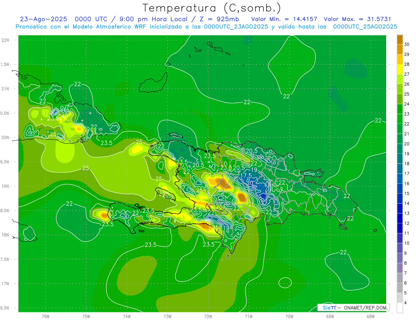Pick the dark orange swatch above 30
The width and height of the screenshot is (416, 321).
click(x=400, y=39)
